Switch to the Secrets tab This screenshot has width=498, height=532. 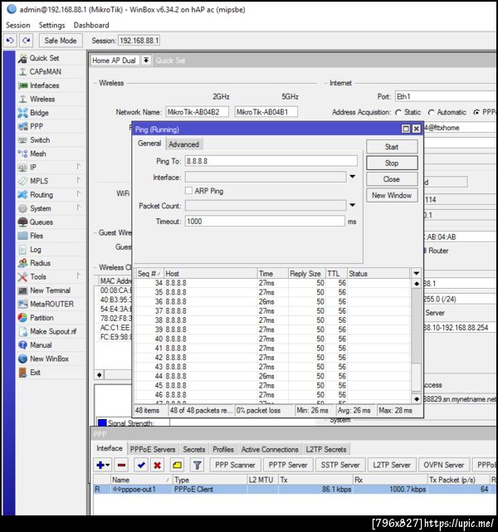pos(194,449)
